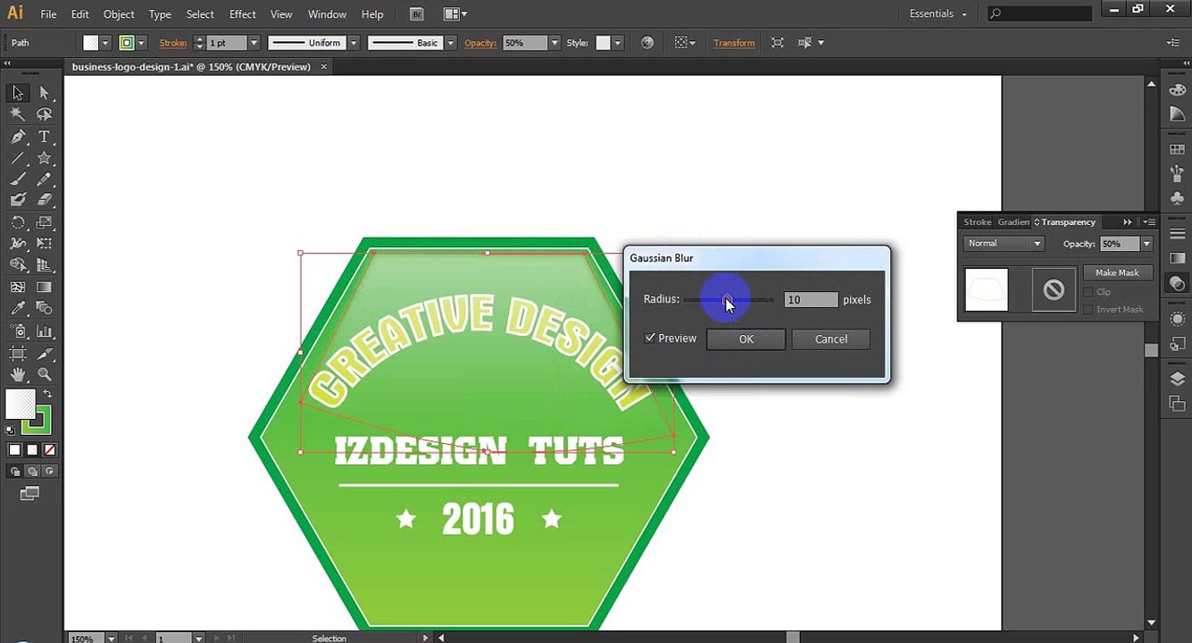The image size is (1192, 643).
Task: Activate the Hand tool
Action: [18, 375]
